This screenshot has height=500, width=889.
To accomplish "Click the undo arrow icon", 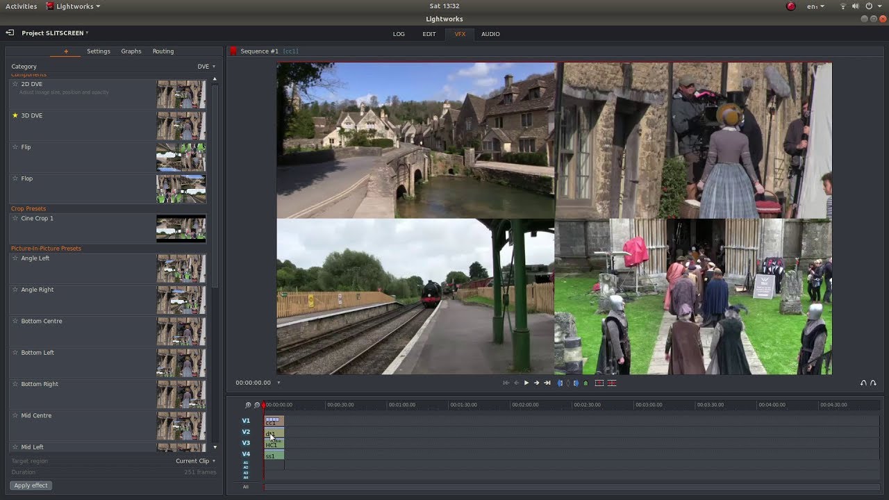I will 863,383.
